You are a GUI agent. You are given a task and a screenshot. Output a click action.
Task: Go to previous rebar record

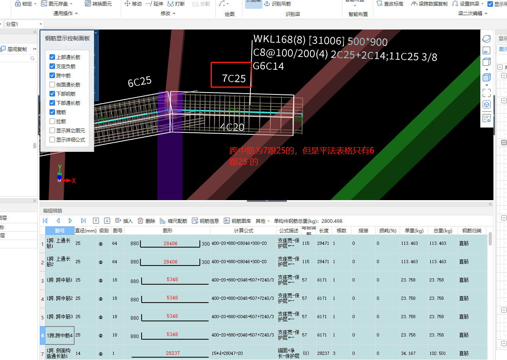tap(58, 221)
